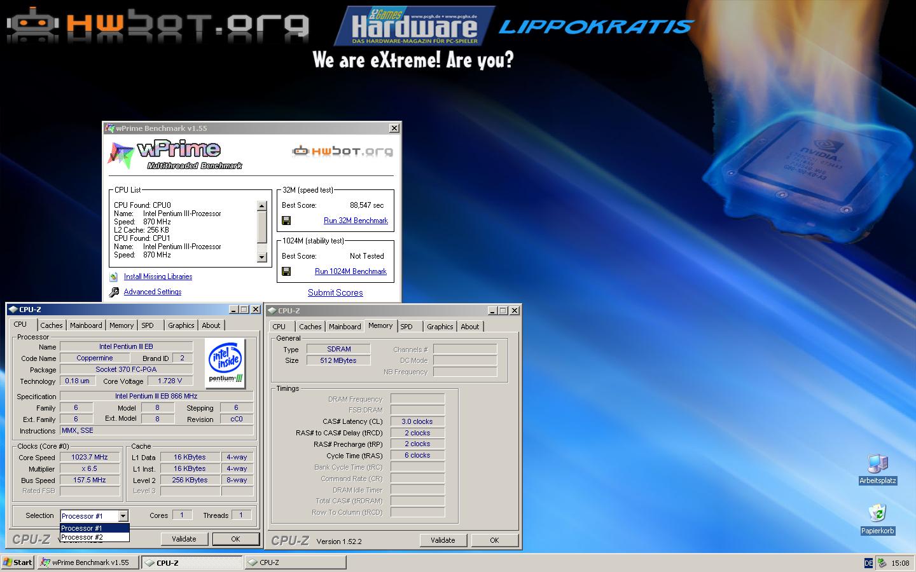Click the CAS# Latency 3.0 clocks field
The image size is (916, 572).
click(417, 421)
